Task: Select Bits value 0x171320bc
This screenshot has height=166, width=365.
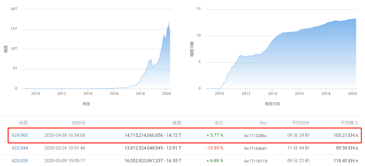Action: (x=256, y=135)
